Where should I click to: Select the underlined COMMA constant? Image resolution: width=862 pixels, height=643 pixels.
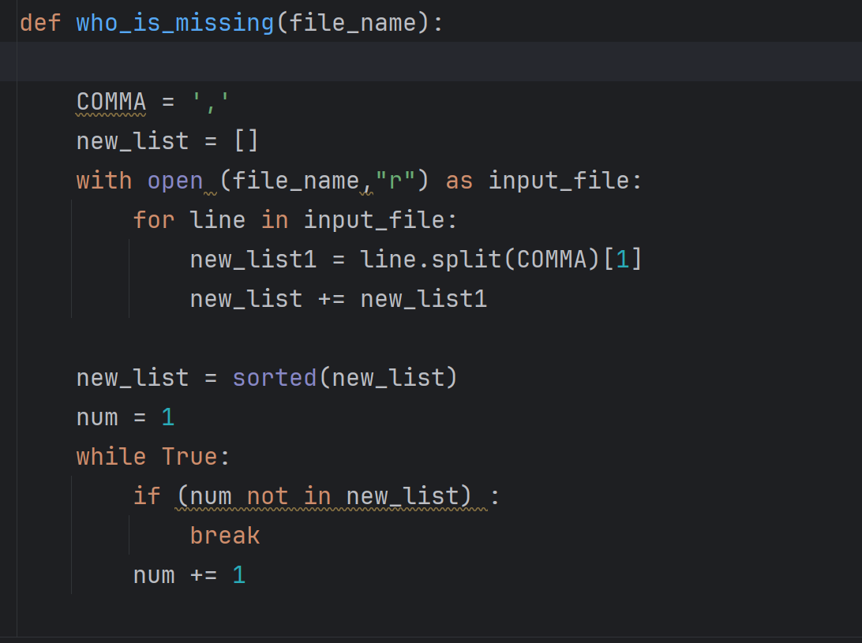pyautogui.click(x=111, y=101)
